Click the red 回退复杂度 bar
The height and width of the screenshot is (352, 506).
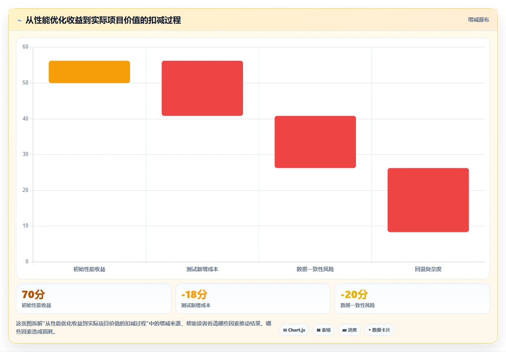pyautogui.click(x=428, y=200)
